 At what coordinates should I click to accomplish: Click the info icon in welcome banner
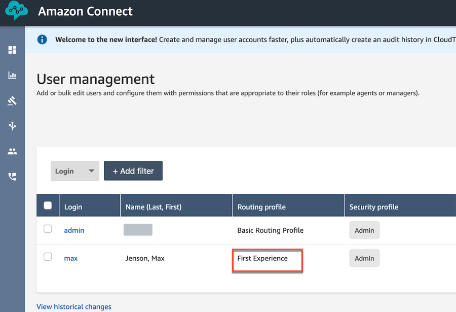coord(42,40)
